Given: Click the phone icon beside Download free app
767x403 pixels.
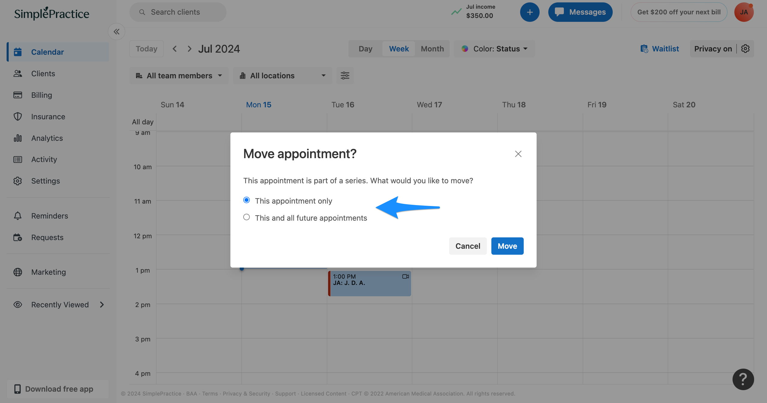Looking at the screenshot, I should coord(17,389).
